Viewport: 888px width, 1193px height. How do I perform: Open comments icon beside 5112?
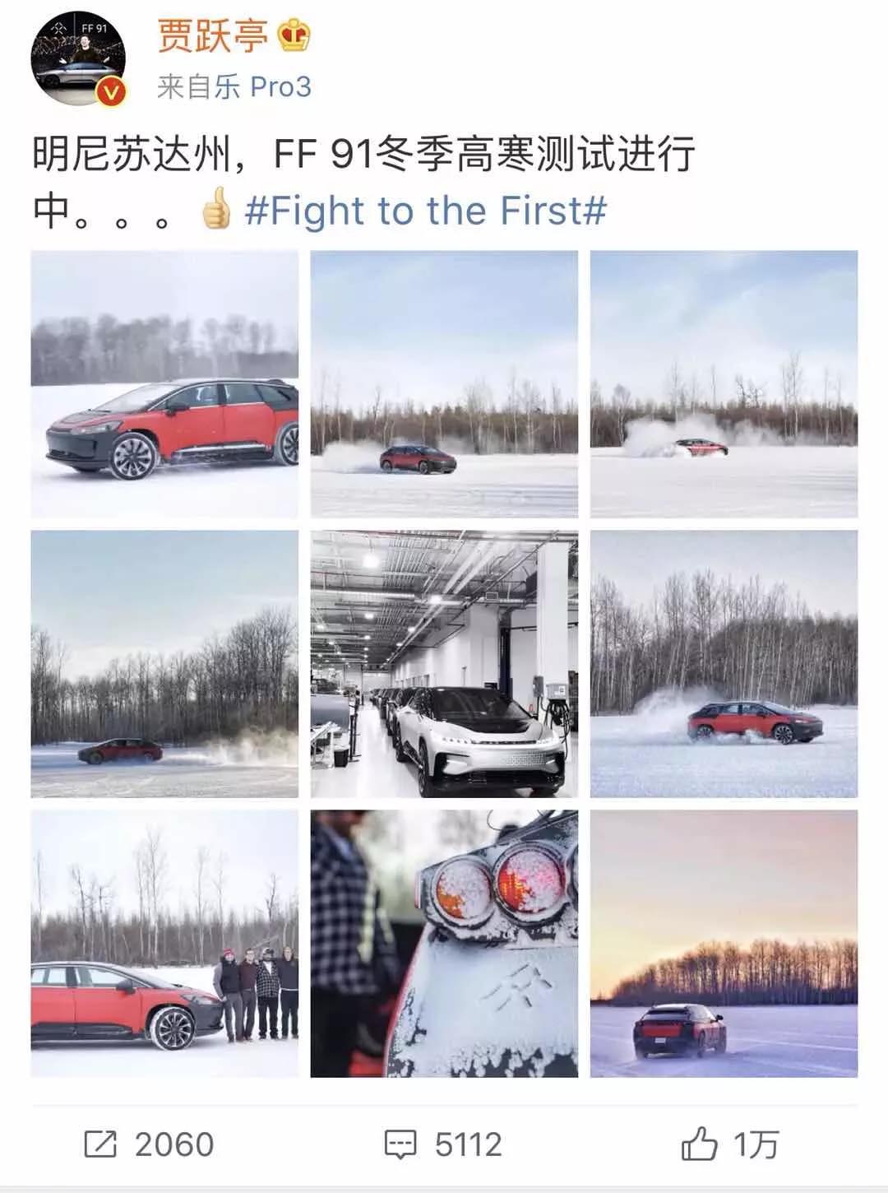pyautogui.click(x=401, y=1144)
